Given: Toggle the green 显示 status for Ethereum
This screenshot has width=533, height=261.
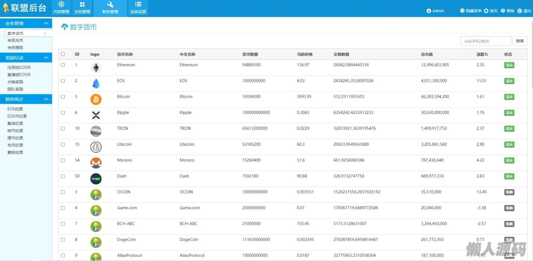Looking at the screenshot, I should (509, 65).
